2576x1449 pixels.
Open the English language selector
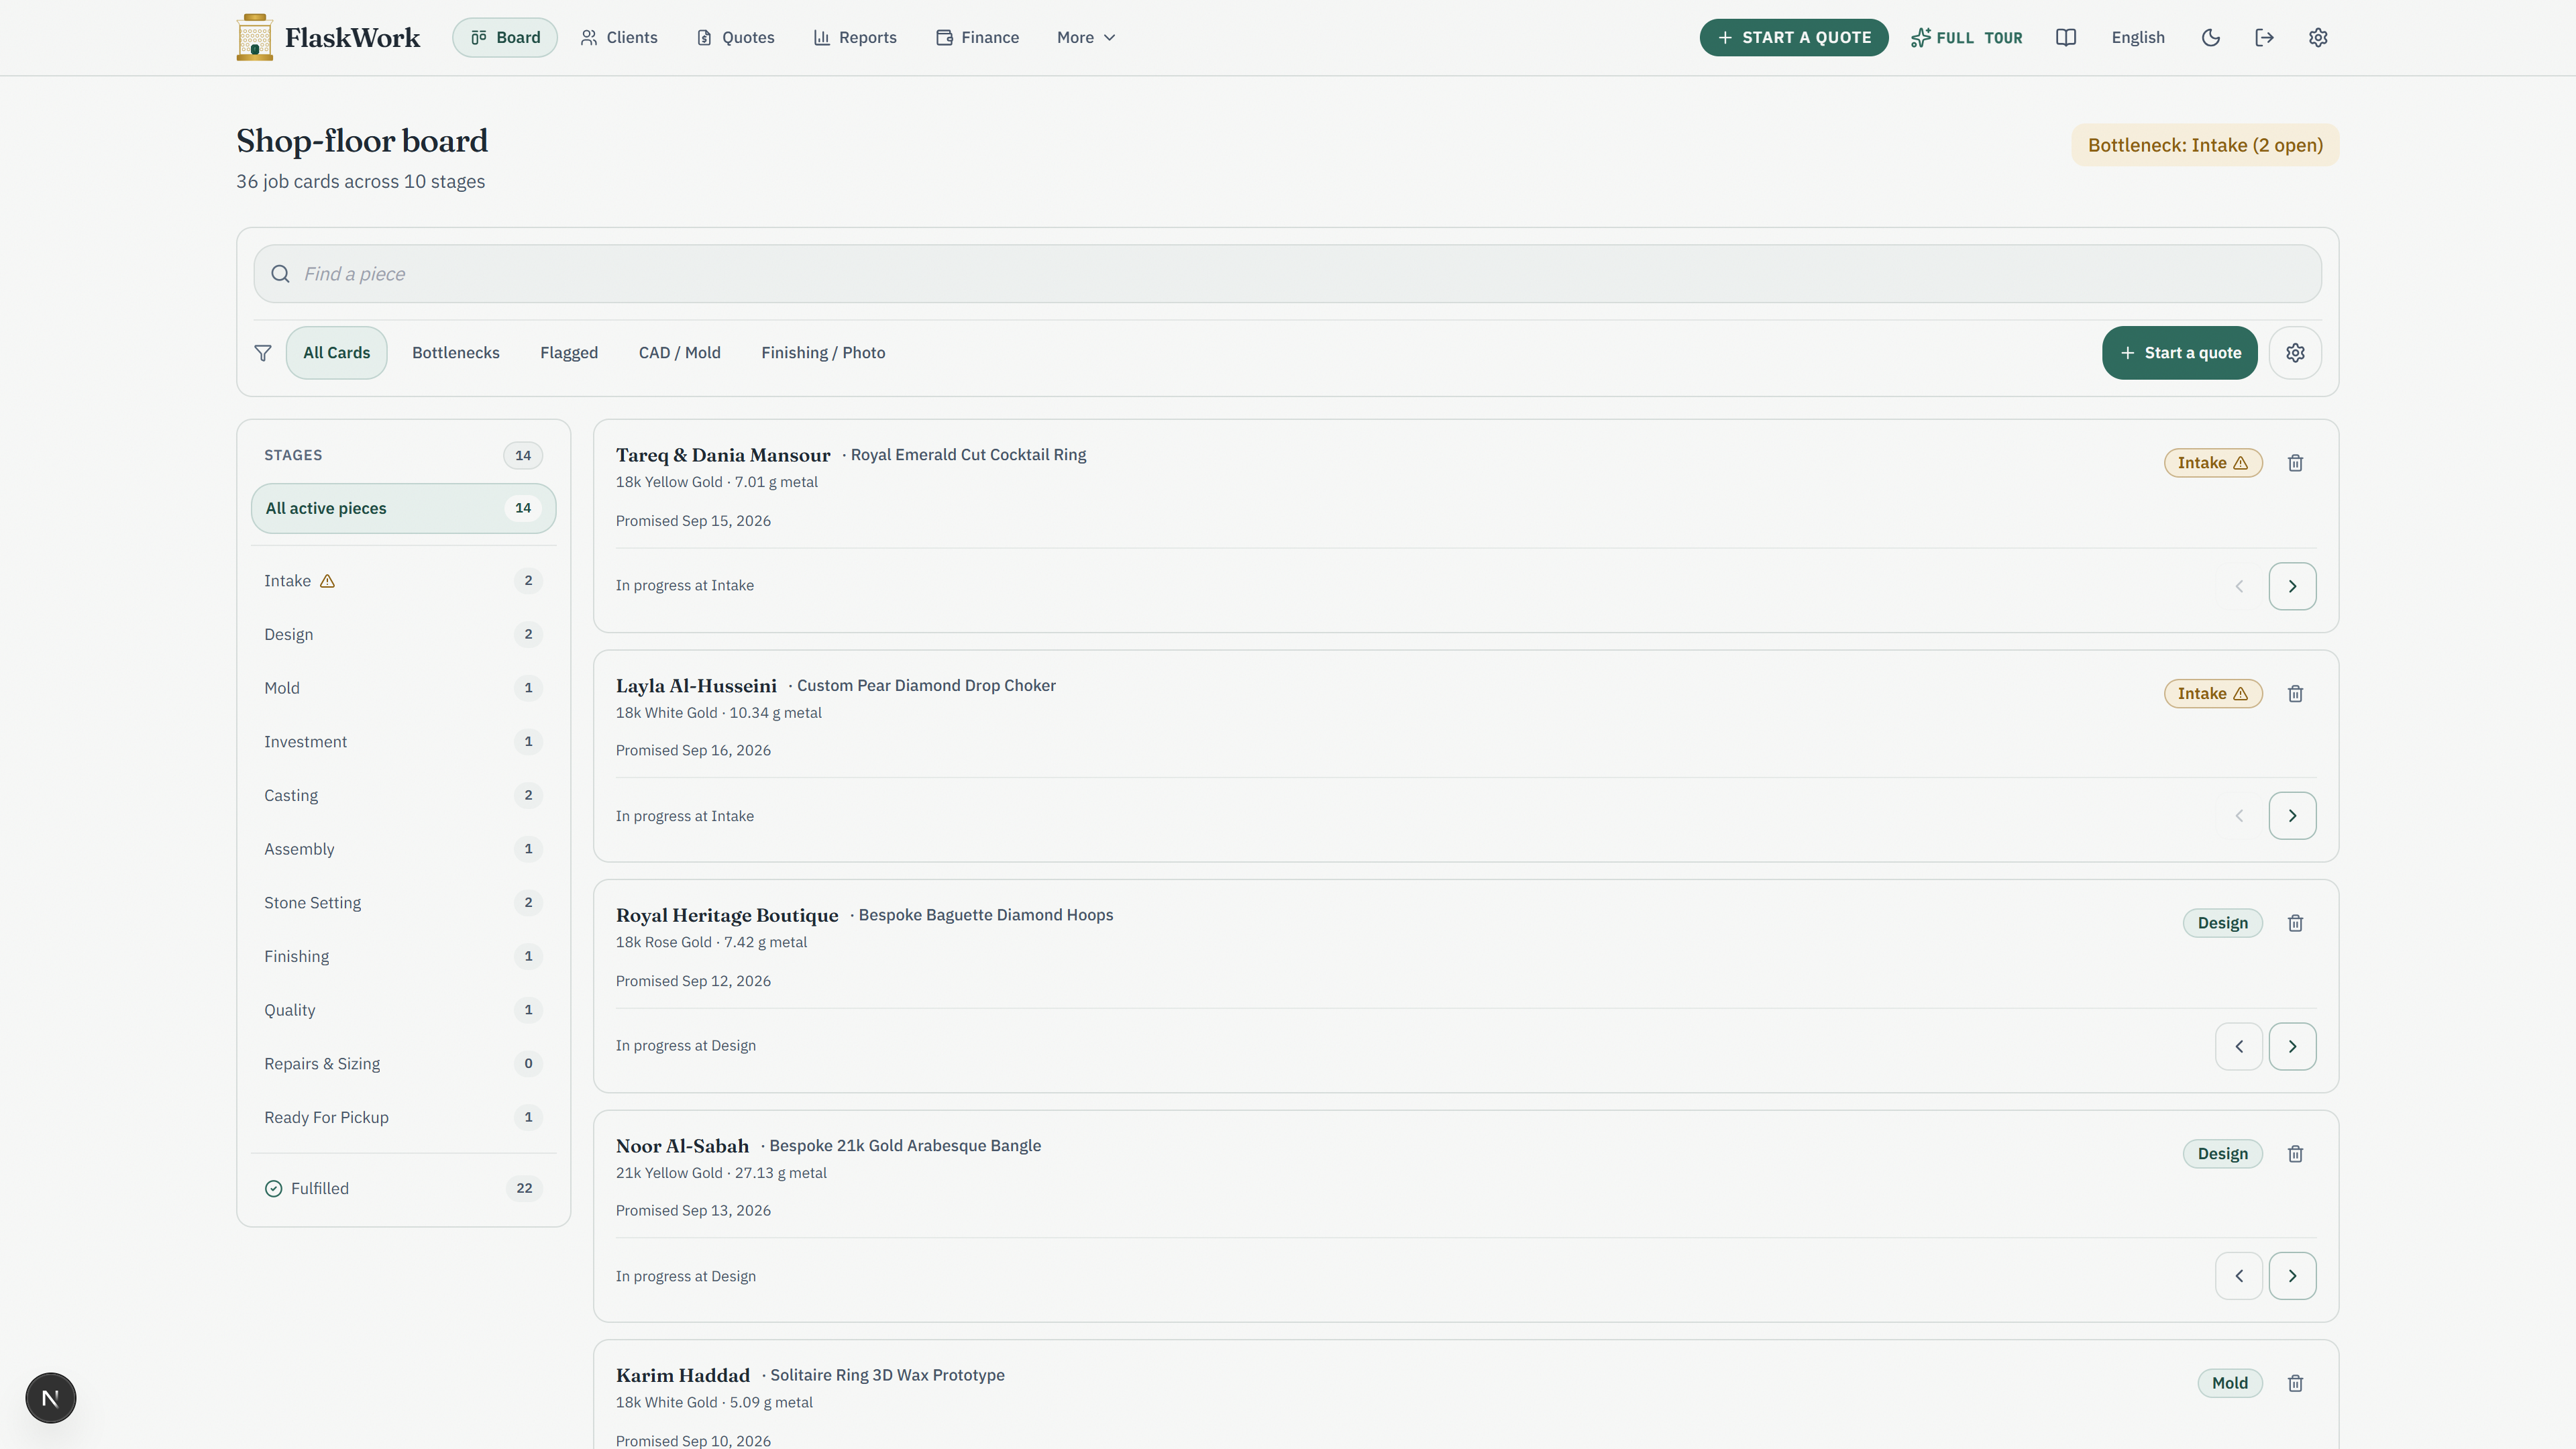tap(2138, 37)
